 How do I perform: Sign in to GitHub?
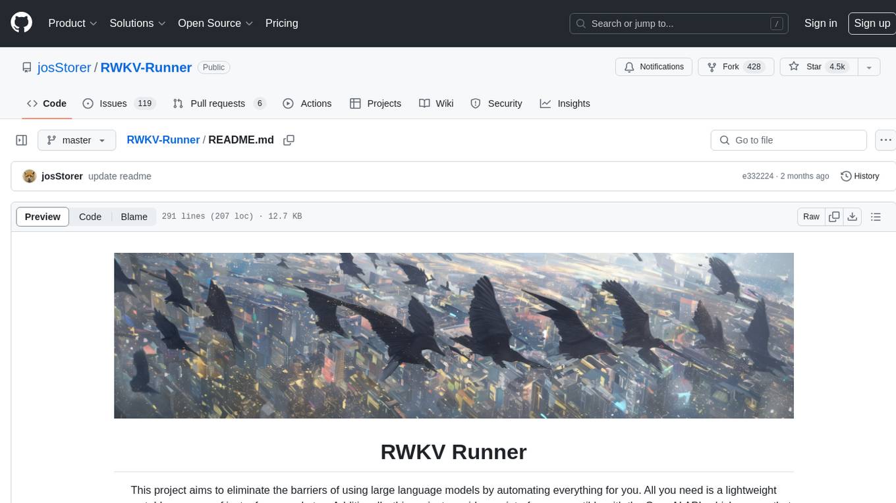click(820, 23)
